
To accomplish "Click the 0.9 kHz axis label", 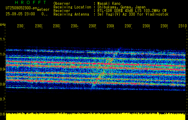I will click(x=2, y=69).
